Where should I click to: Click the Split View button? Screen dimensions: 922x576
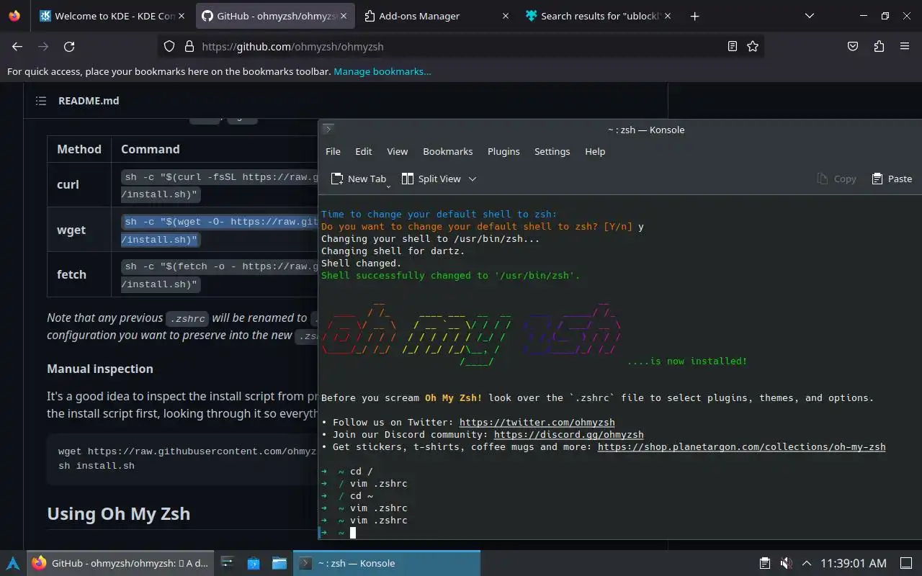pos(431,179)
